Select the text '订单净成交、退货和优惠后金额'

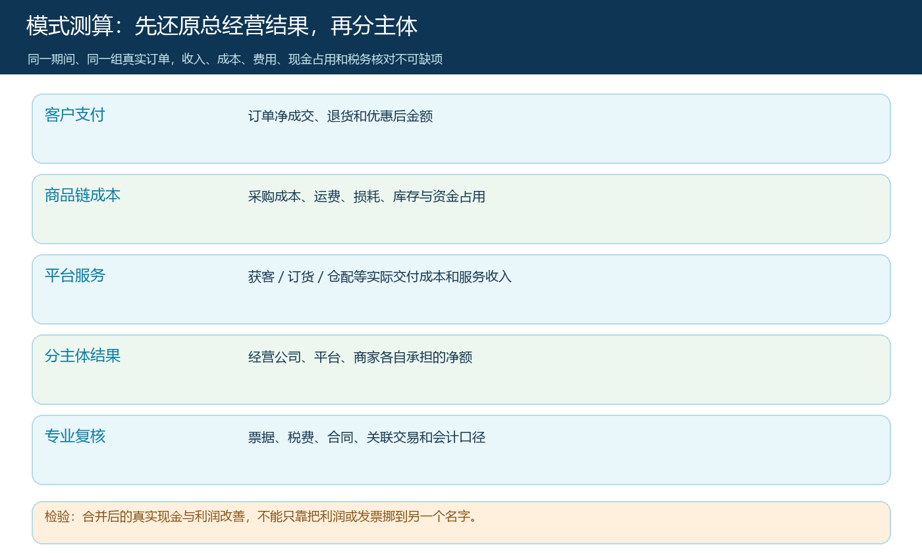340,117
